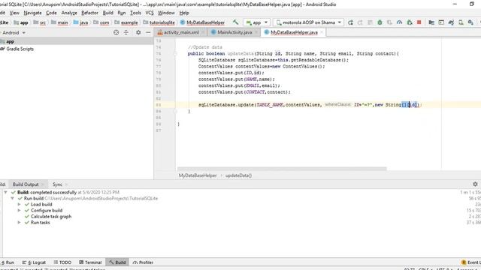Screen dimensions: 481x270
Task: Open the Navigate menu
Action: (x=32, y=13)
